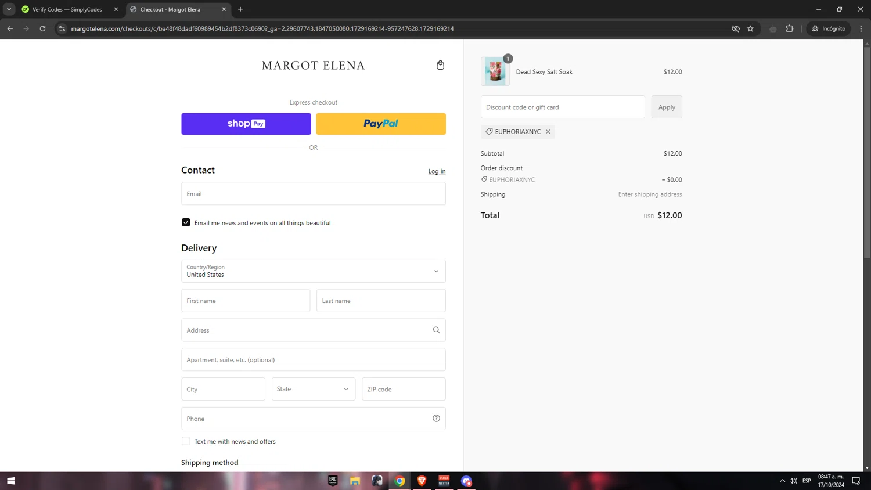Click the greyed-out robot extension icon
The width and height of the screenshot is (871, 490).
coord(773,28)
